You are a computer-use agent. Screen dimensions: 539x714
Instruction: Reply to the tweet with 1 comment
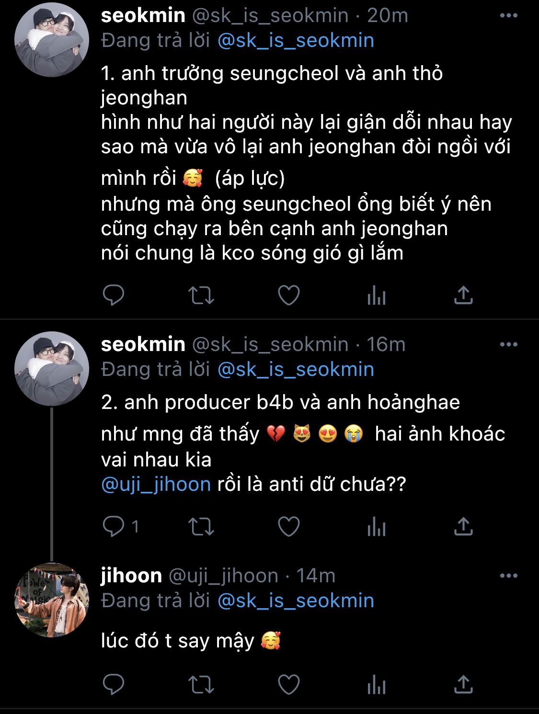point(114,527)
